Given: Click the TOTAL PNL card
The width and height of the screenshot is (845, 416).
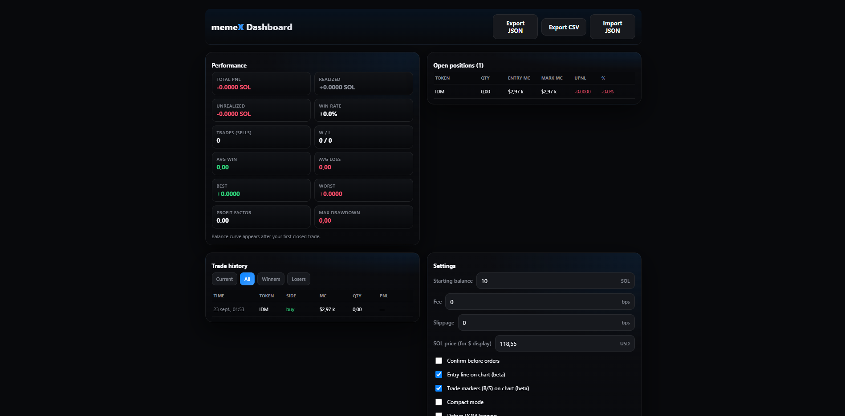Looking at the screenshot, I should tap(261, 84).
